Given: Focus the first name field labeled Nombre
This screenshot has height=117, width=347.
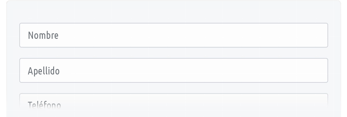Looking at the screenshot, I should point(173,35).
